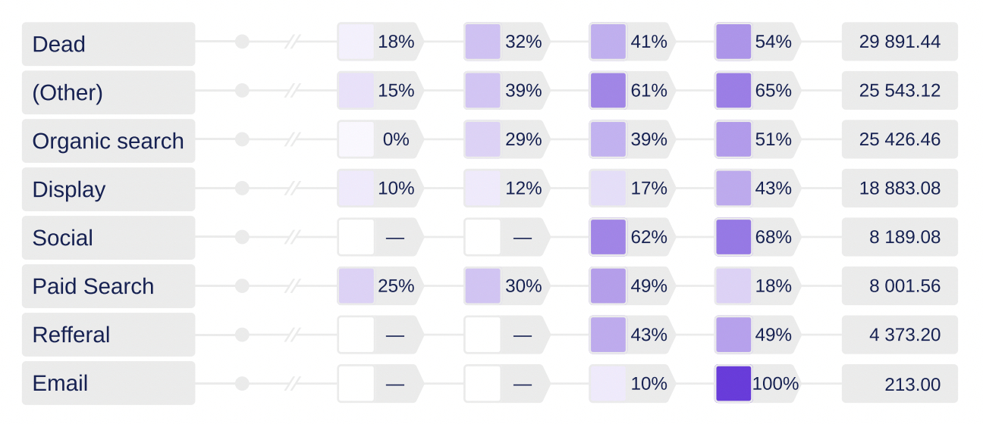Click the Paid Search row timeline dot

[242, 286]
